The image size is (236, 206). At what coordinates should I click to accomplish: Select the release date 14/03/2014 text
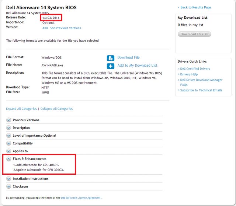pos(51,18)
